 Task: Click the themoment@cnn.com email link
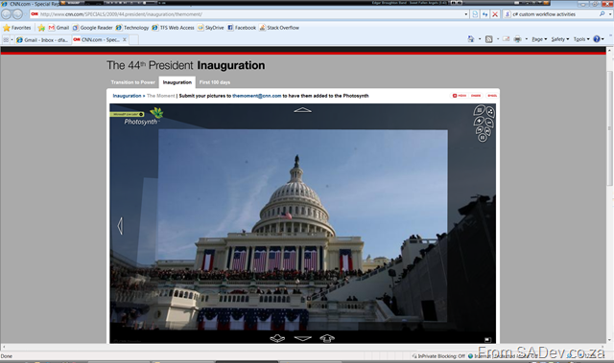pyautogui.click(x=256, y=96)
